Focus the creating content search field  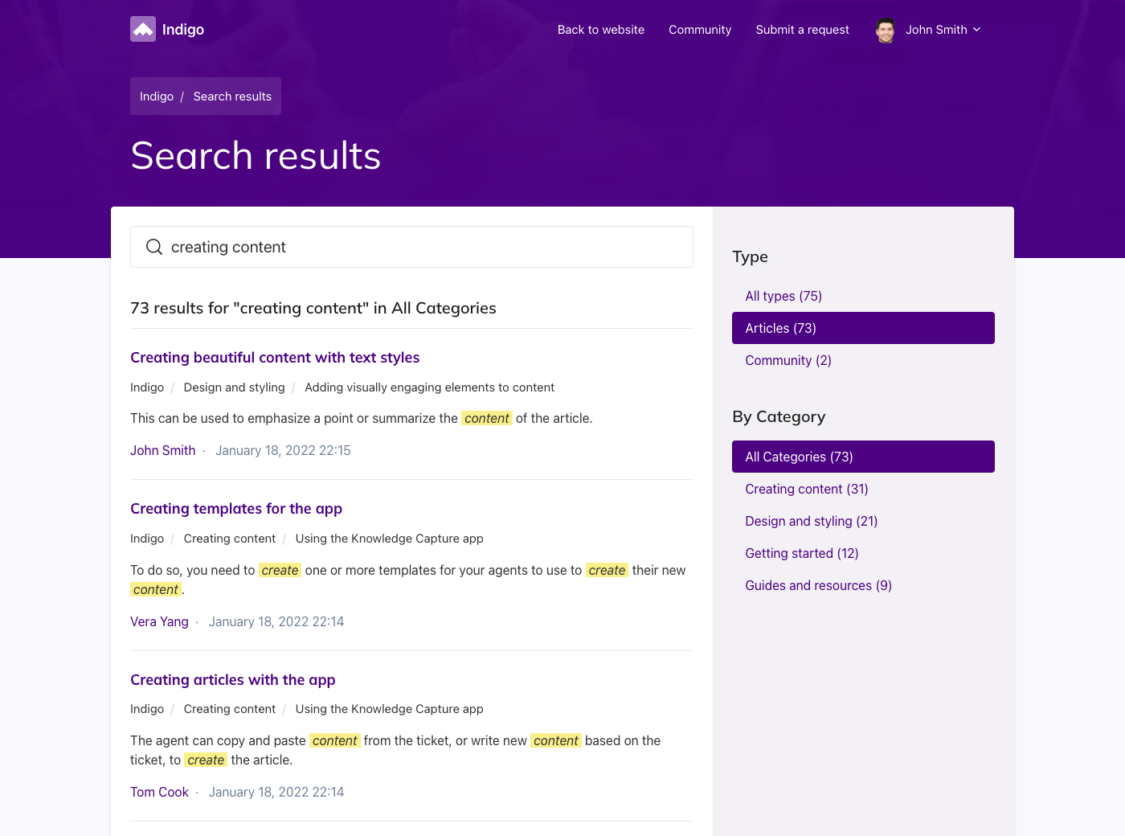click(426, 247)
